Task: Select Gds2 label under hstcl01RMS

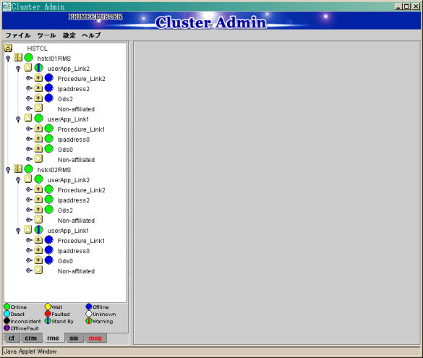Action: coord(65,99)
